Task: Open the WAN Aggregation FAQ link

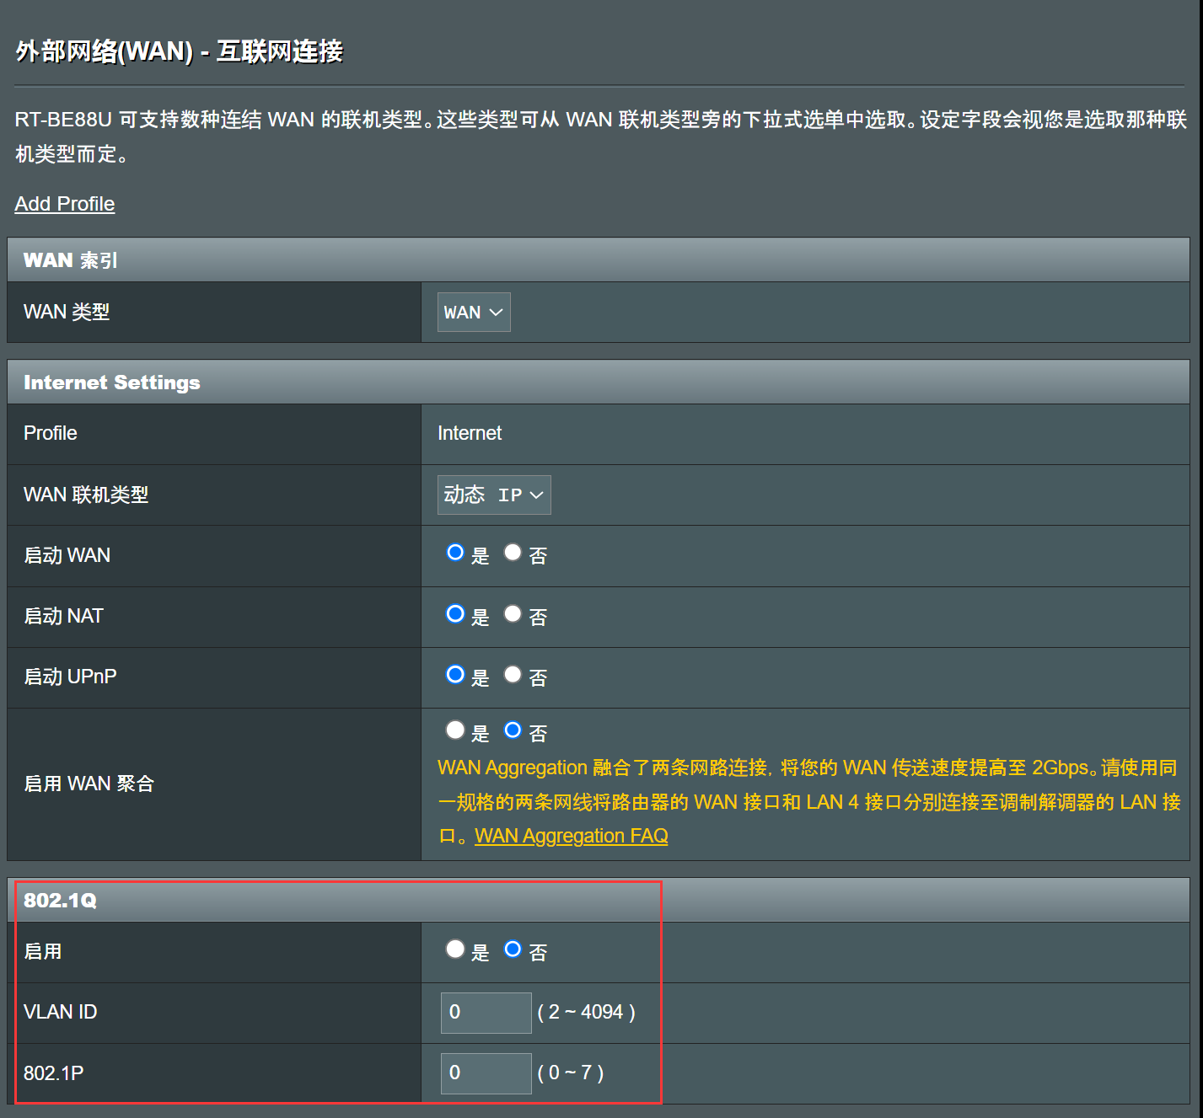Action: (x=571, y=836)
